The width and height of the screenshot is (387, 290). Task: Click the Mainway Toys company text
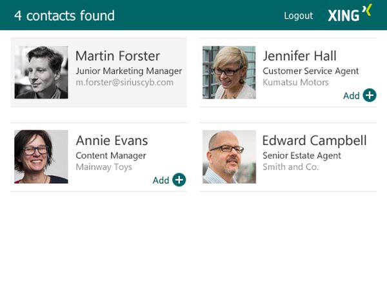[104, 167]
